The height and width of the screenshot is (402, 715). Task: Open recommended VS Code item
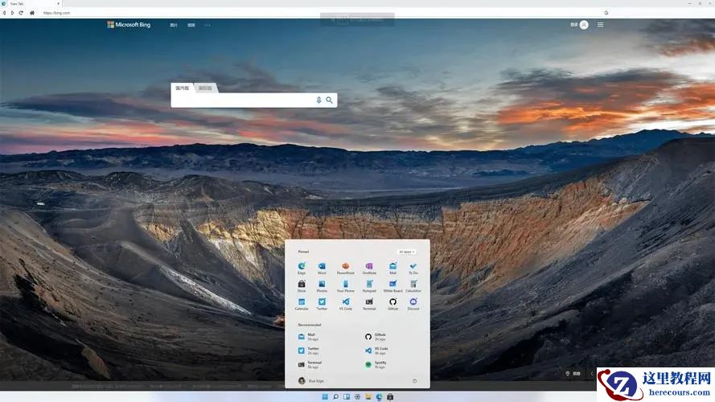(376, 351)
